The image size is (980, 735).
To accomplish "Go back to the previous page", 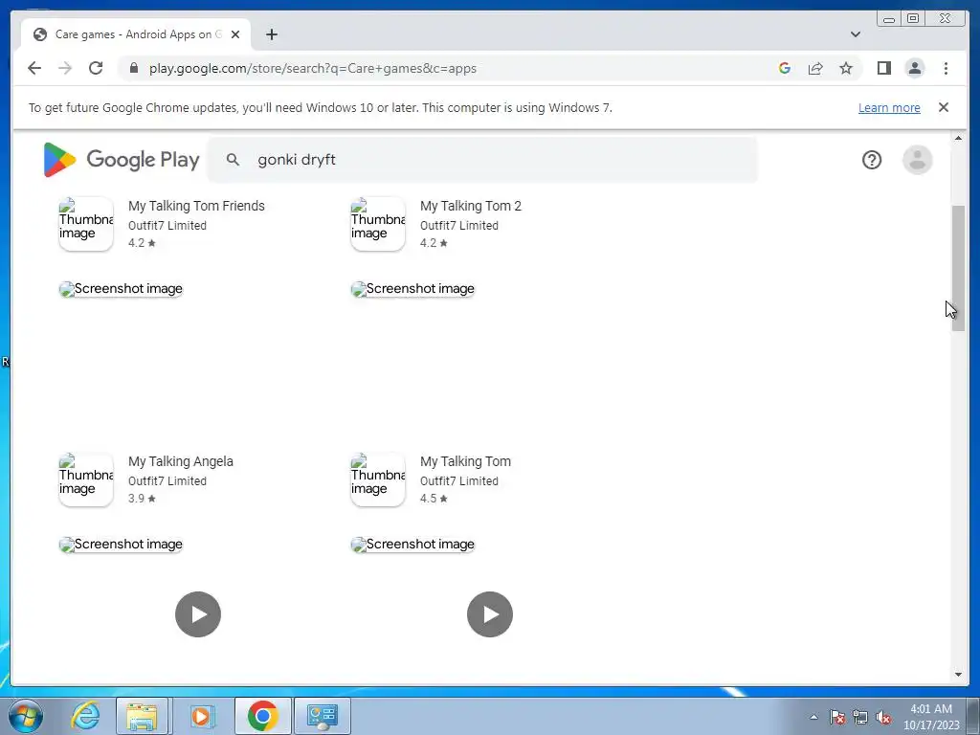I will tap(34, 68).
